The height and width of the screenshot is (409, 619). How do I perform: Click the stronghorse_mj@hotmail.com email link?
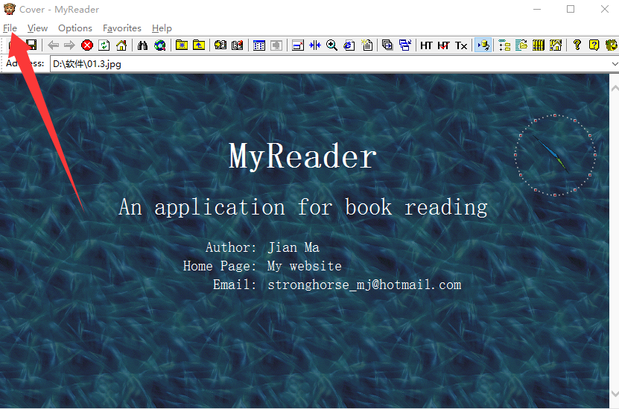(364, 285)
